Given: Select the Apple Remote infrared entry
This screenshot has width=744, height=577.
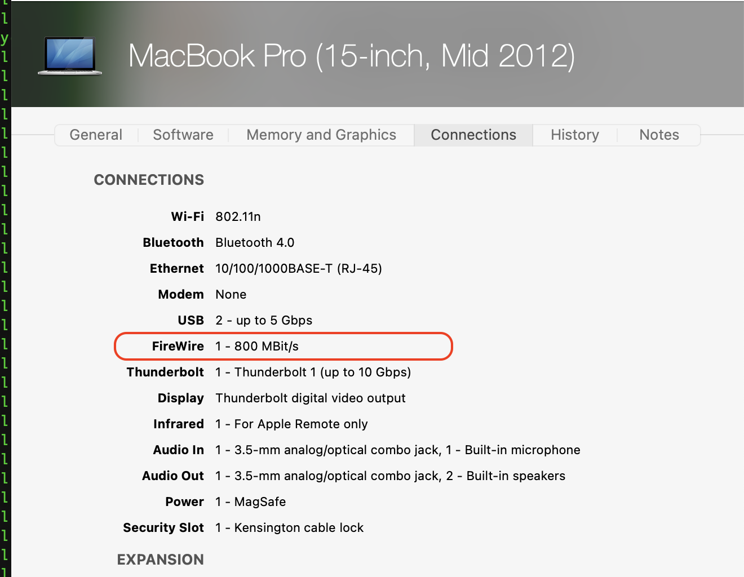Looking at the screenshot, I should click(x=291, y=424).
